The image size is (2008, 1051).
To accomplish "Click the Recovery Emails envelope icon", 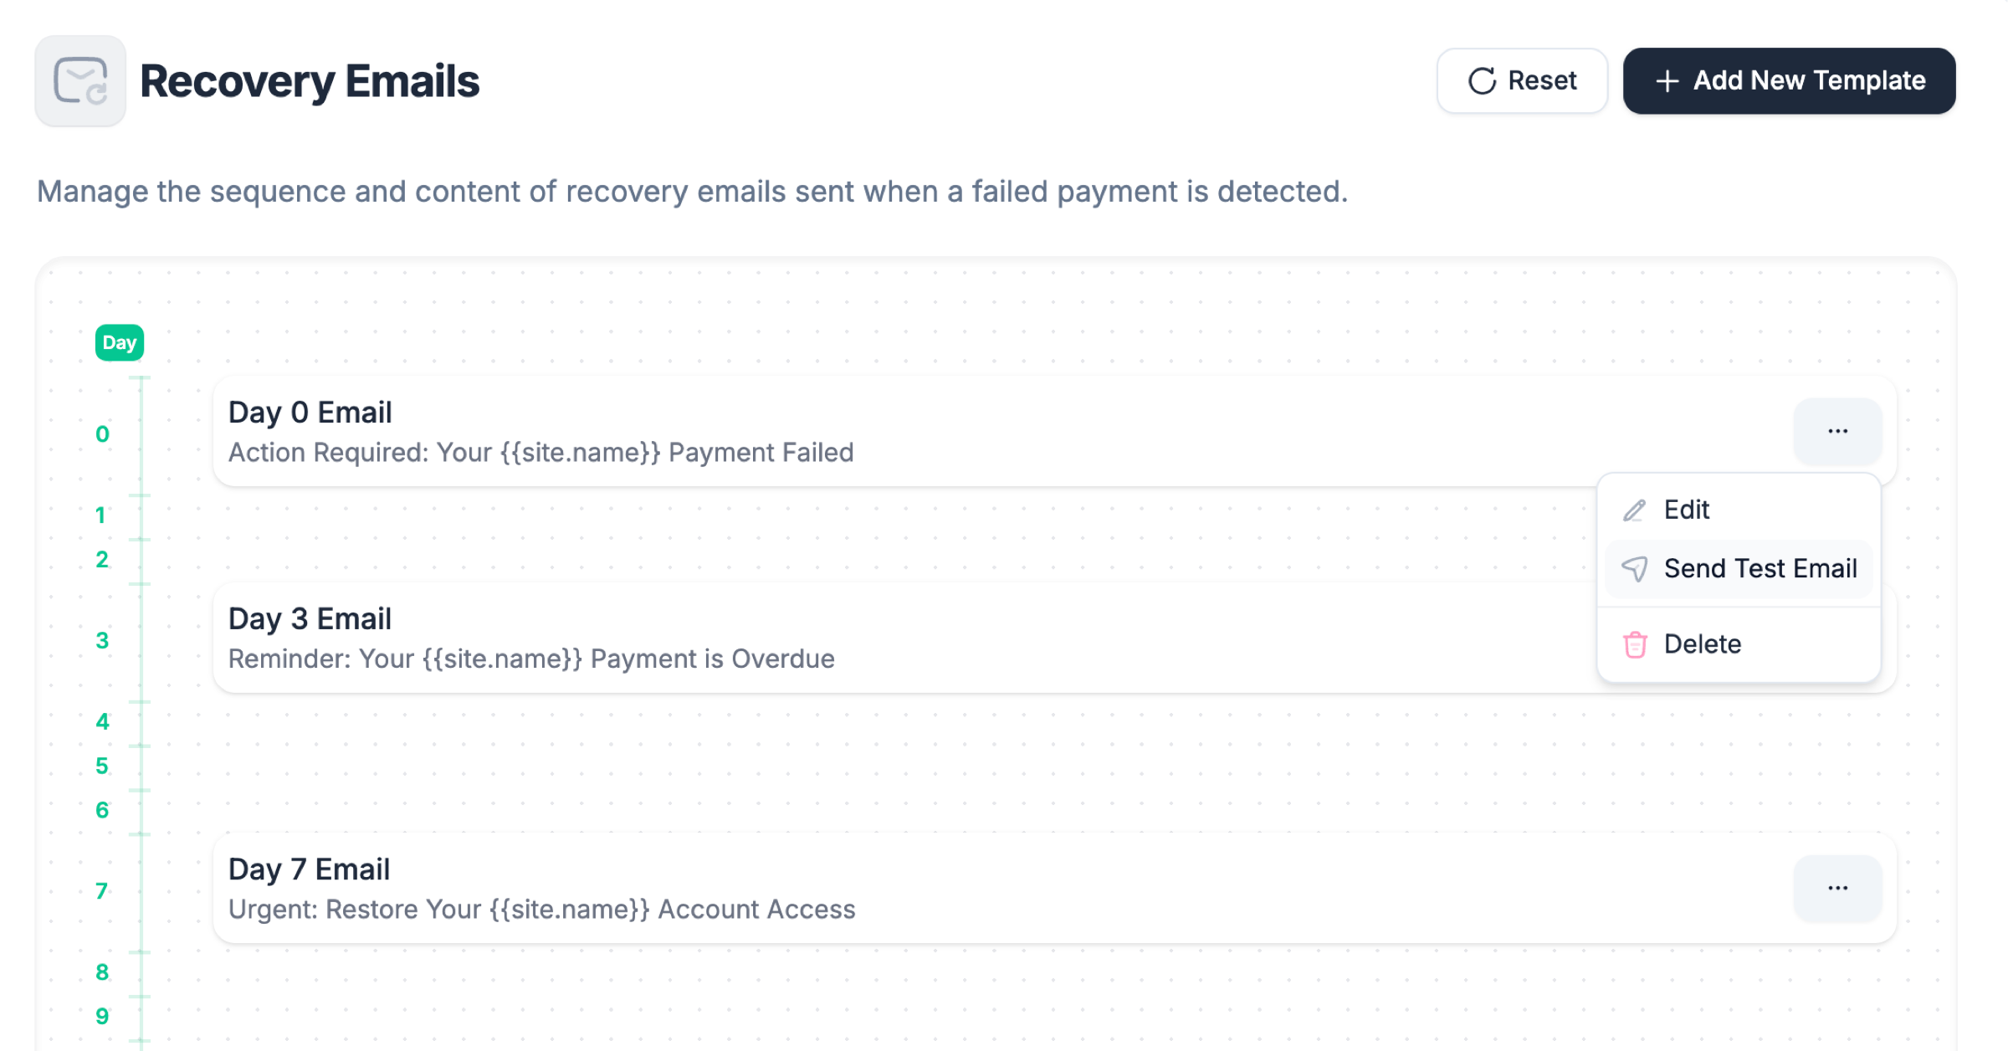I will (80, 81).
